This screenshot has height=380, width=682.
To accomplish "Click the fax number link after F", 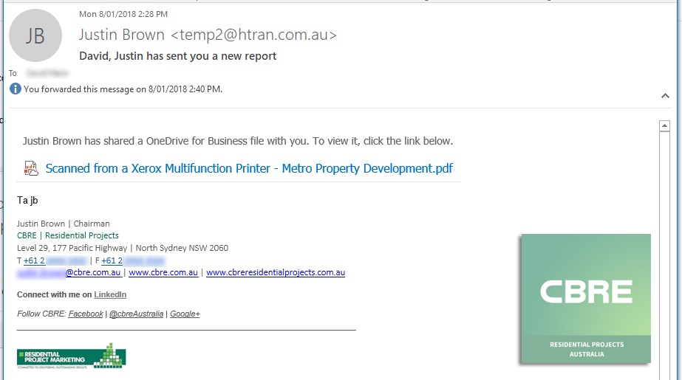I will click(x=133, y=260).
